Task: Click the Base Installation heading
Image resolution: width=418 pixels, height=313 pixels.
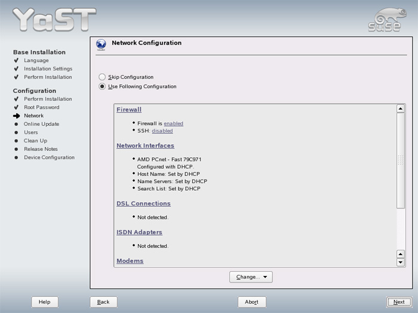Action: (39, 52)
